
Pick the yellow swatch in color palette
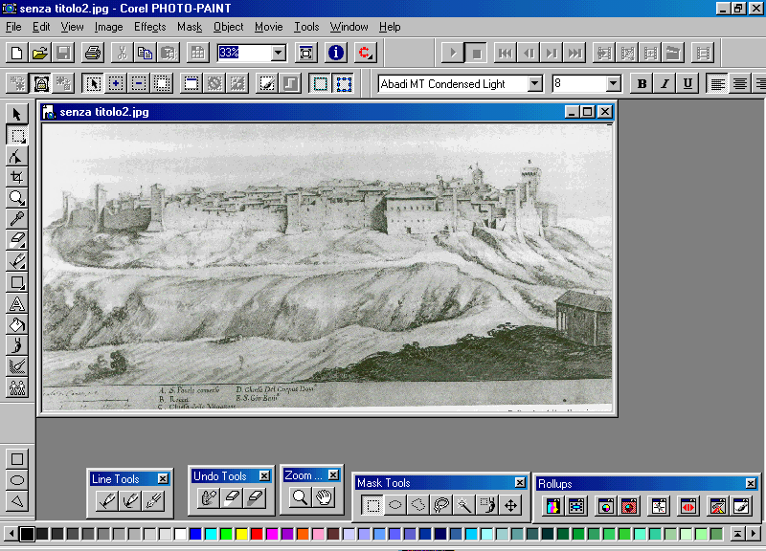[241, 533]
